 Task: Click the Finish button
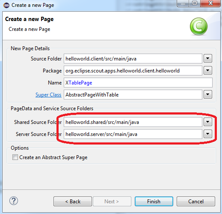point(154,201)
